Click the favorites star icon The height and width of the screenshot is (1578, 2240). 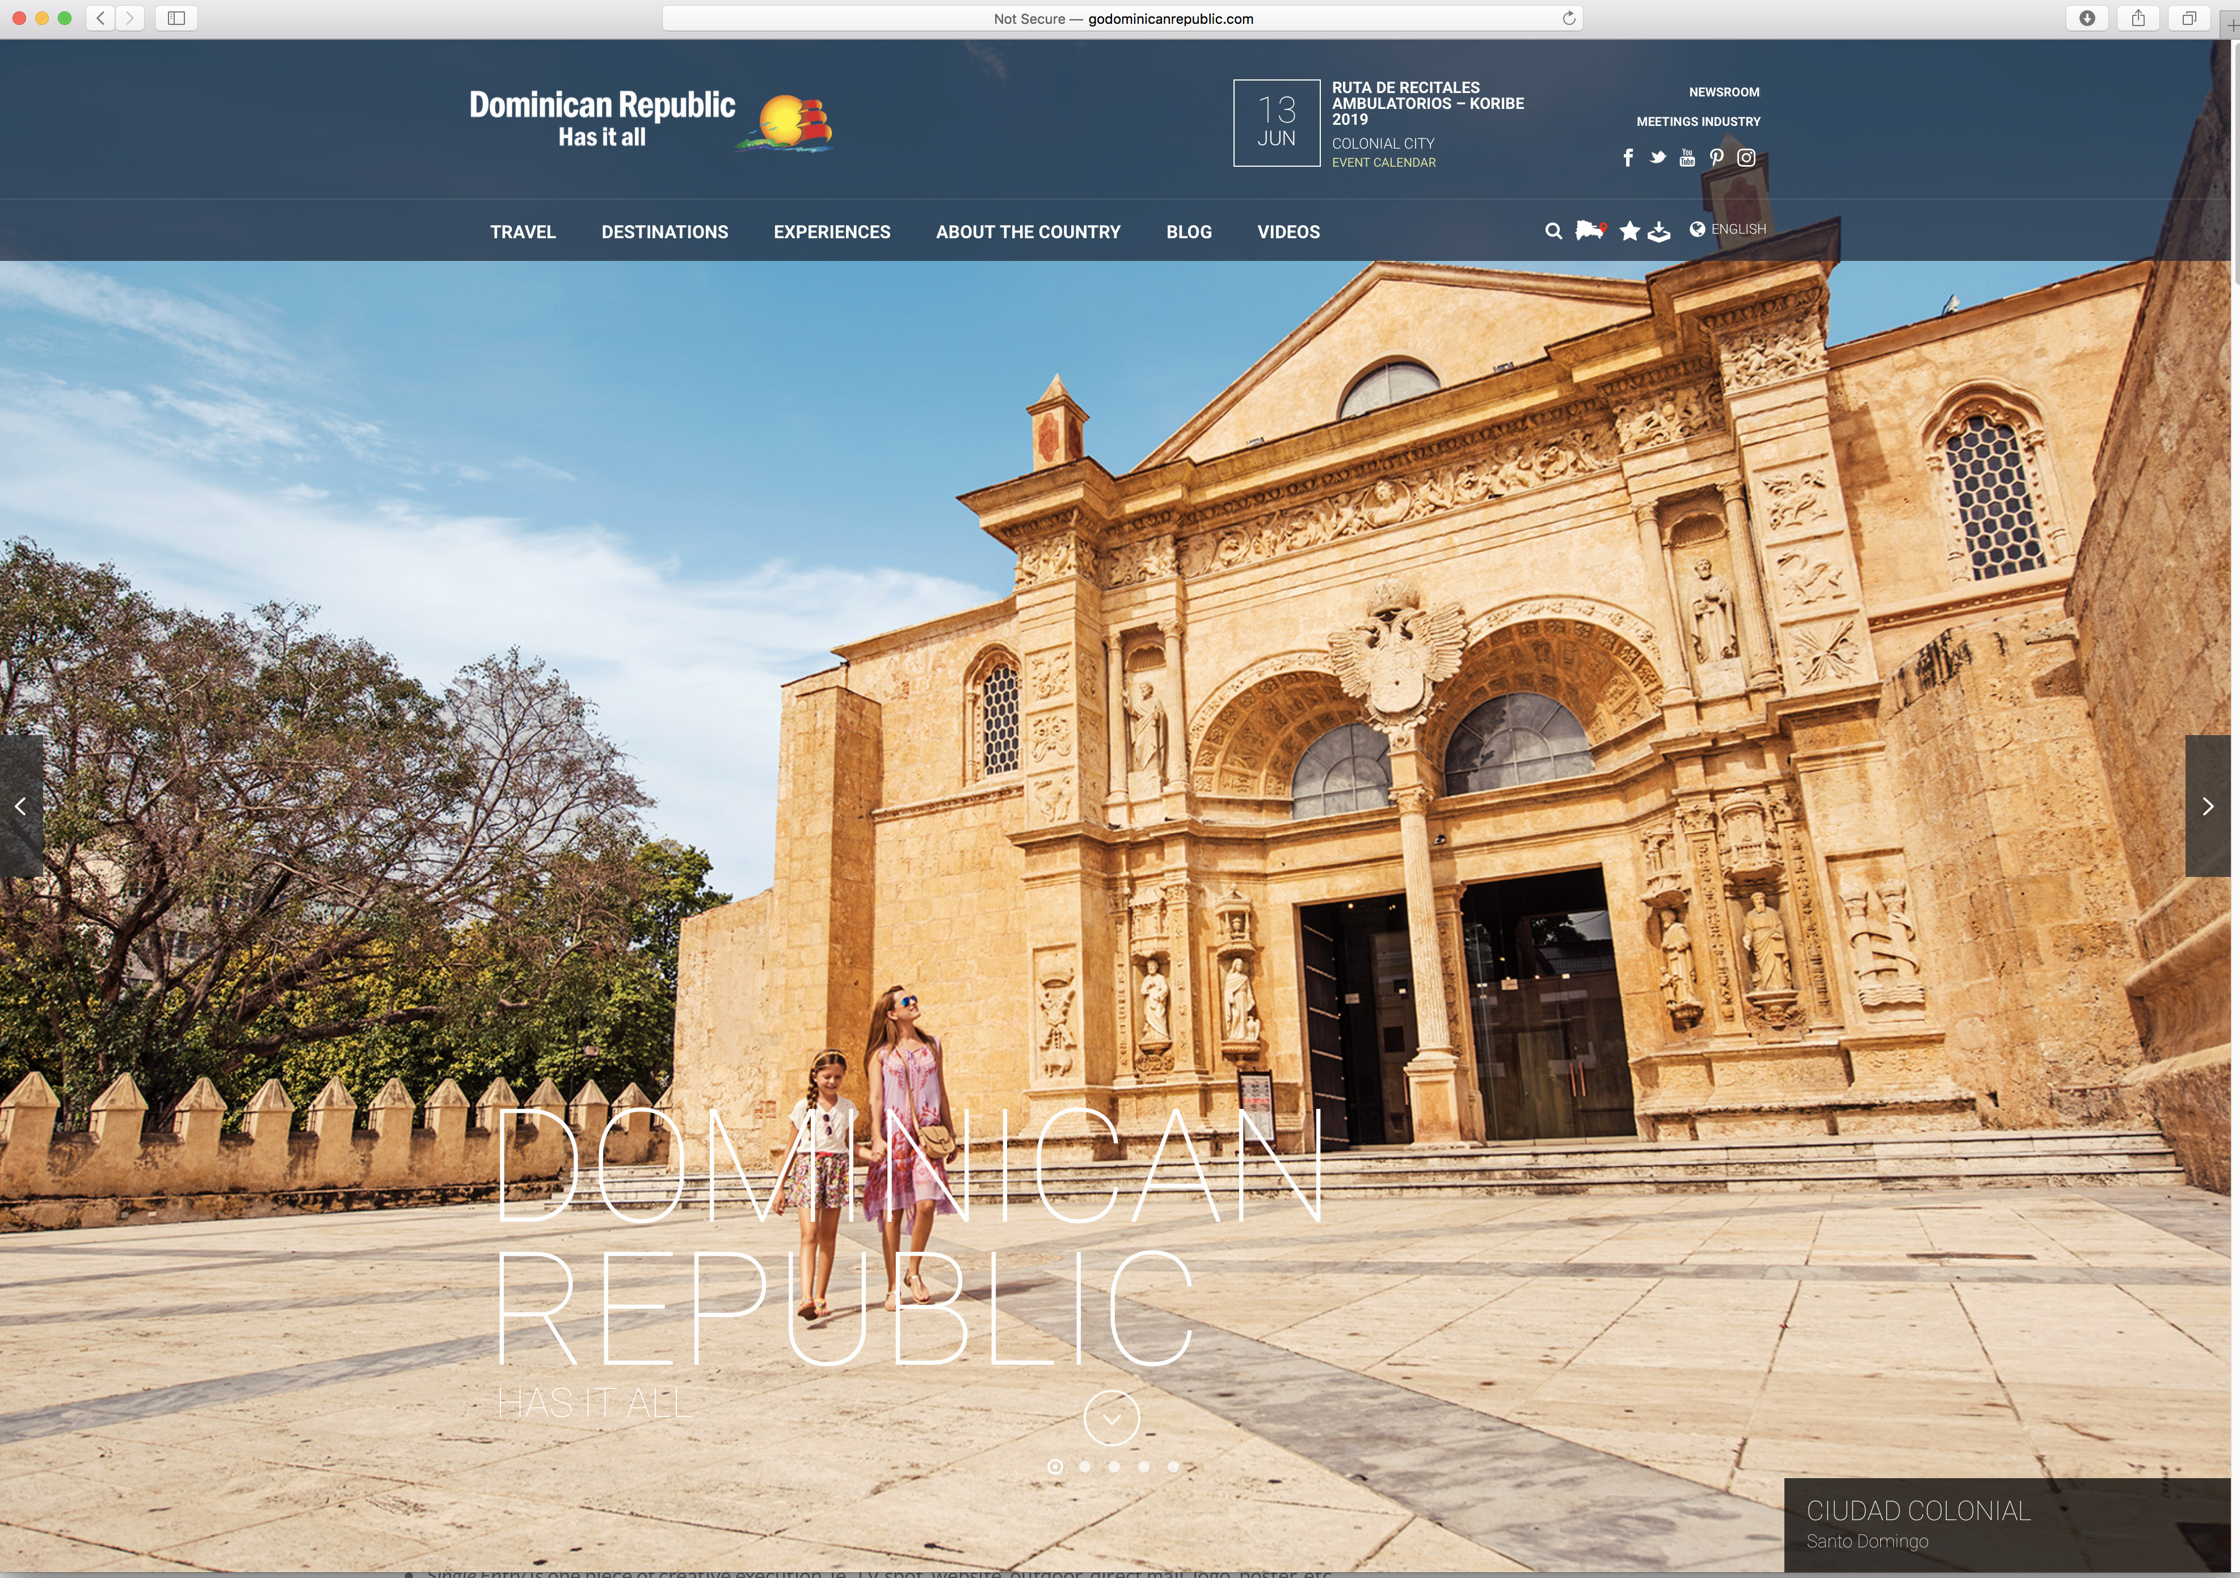coord(1630,231)
